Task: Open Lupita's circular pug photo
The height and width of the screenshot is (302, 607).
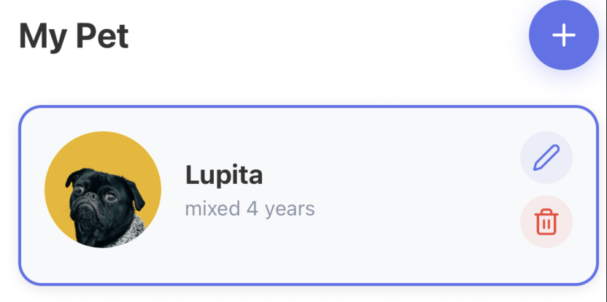Action: [x=103, y=190]
